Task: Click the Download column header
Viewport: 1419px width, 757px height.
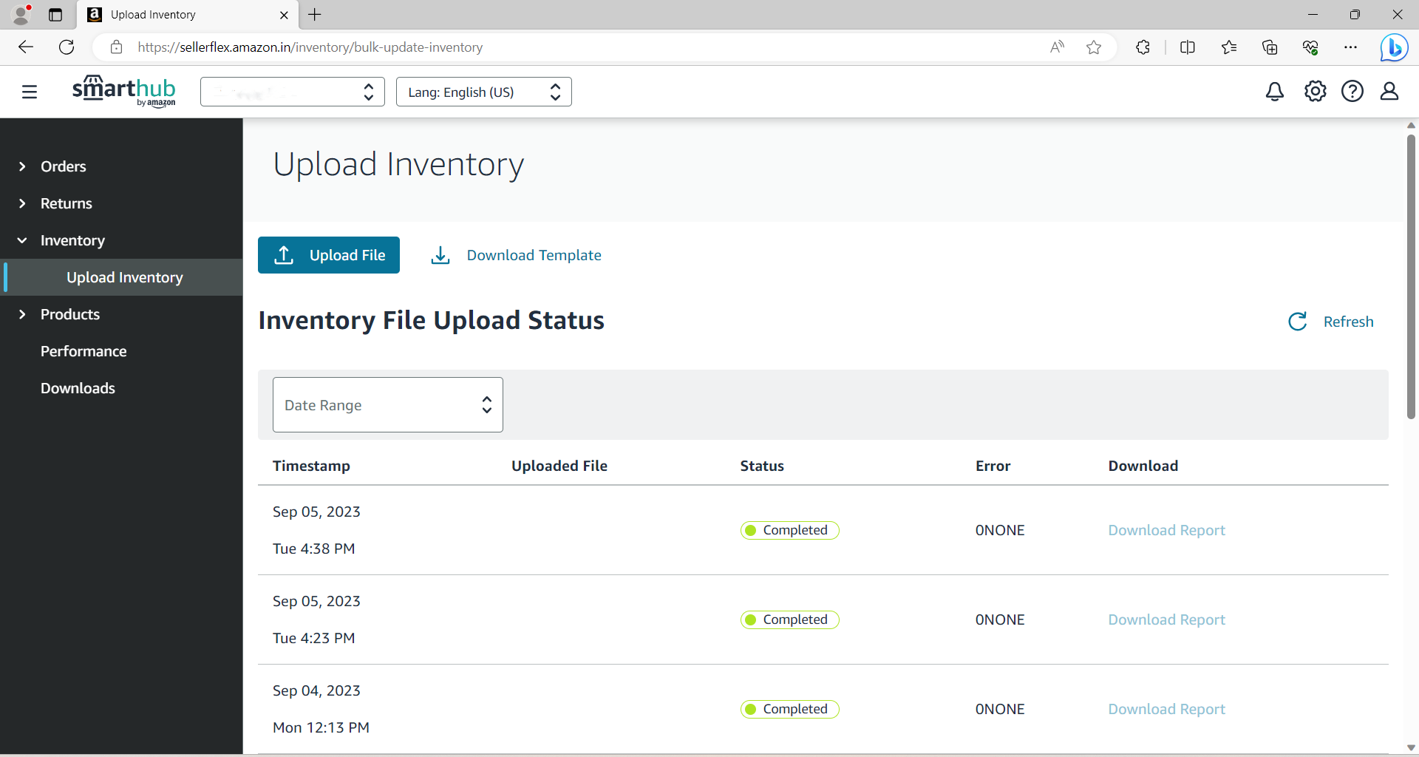Action: click(1143, 466)
